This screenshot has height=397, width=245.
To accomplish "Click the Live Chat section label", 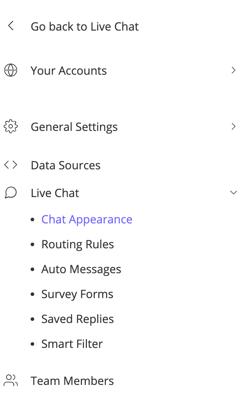I will 55,193.
